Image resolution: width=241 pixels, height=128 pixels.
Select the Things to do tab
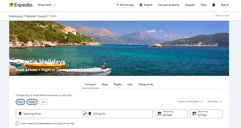pyautogui.click(x=146, y=84)
